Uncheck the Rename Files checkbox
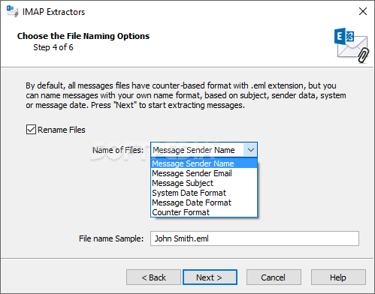Image resolution: width=375 pixels, height=294 pixels. 31,130
